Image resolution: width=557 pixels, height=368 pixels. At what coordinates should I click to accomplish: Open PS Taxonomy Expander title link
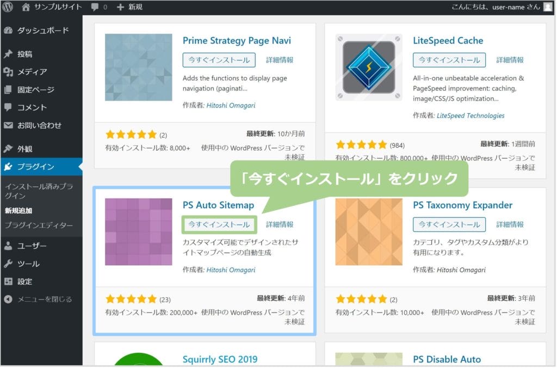click(462, 205)
